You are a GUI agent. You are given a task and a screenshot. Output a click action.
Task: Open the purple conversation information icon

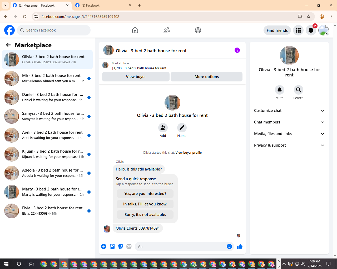tap(237, 50)
